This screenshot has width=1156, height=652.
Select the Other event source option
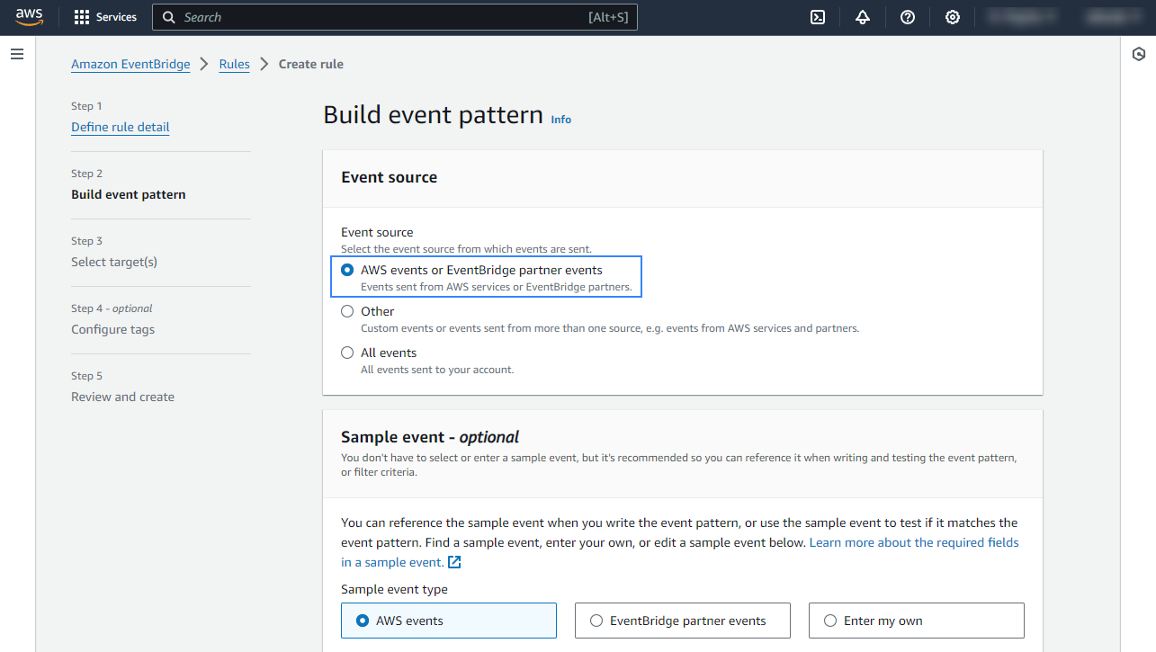tap(347, 311)
